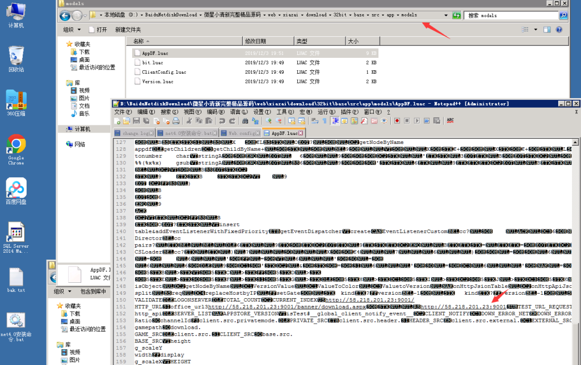Click the ABC spell check toolbar icon
This screenshot has height=365, width=581.
[x=451, y=121]
